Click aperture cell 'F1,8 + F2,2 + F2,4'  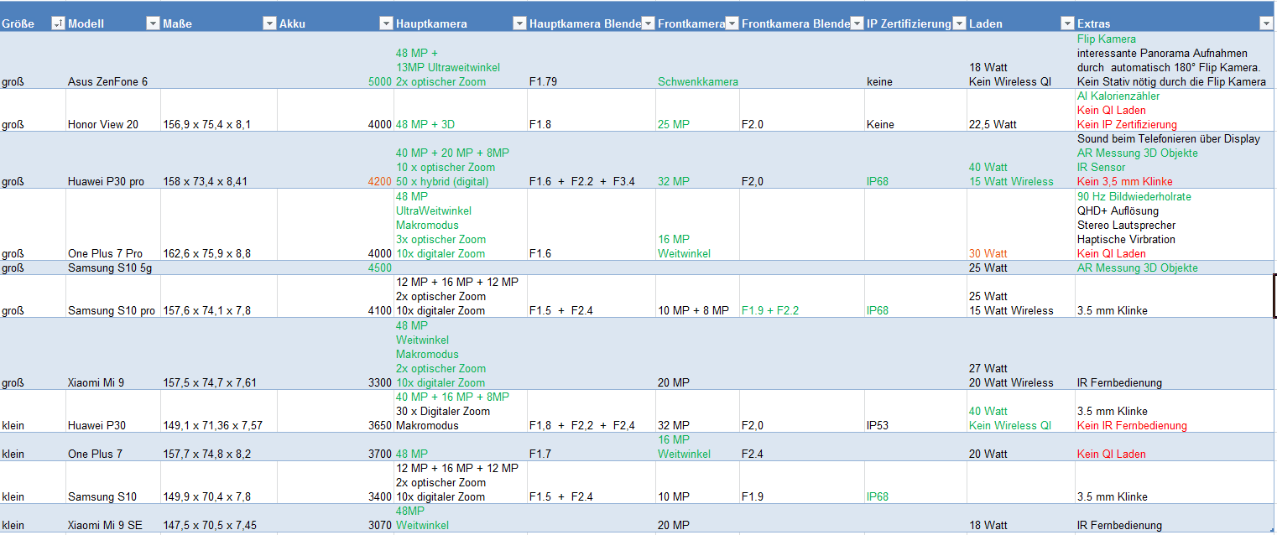point(592,411)
